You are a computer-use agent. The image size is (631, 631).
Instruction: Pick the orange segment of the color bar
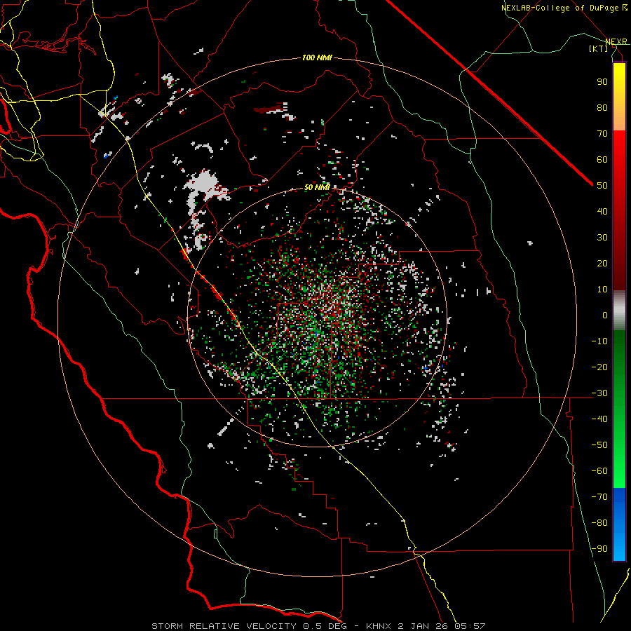(619, 116)
